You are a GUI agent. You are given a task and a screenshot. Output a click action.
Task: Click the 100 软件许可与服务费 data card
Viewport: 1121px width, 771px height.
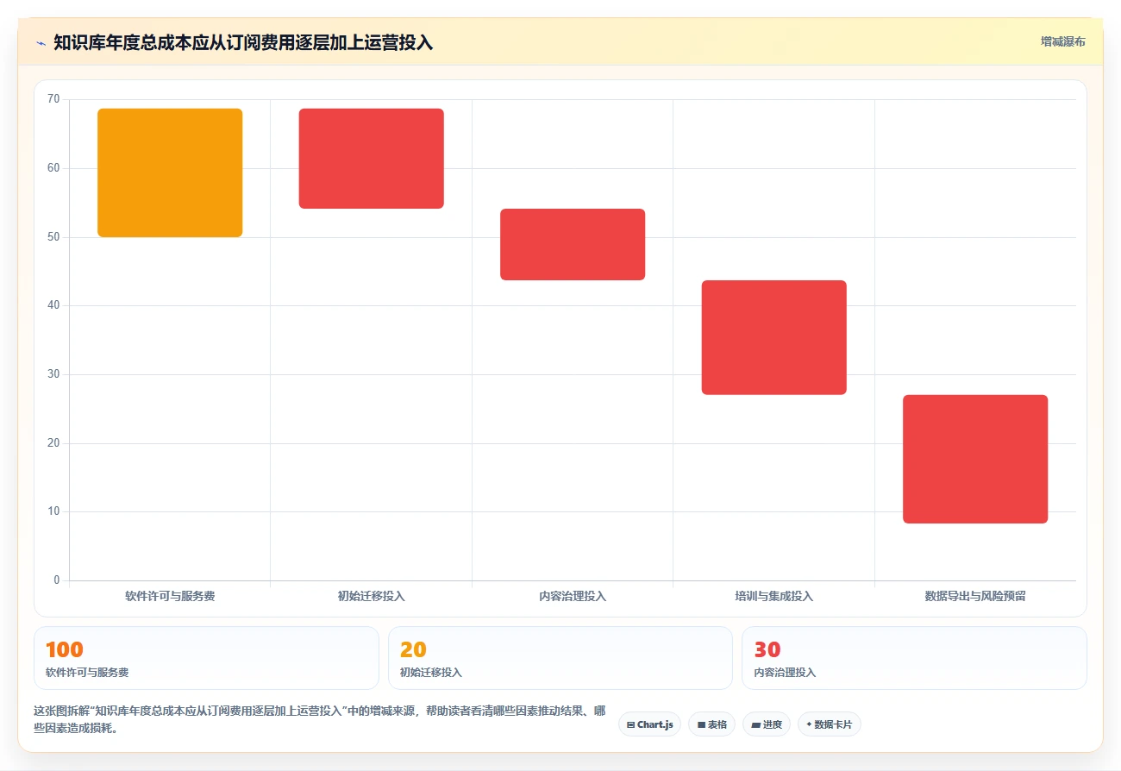tap(206, 658)
